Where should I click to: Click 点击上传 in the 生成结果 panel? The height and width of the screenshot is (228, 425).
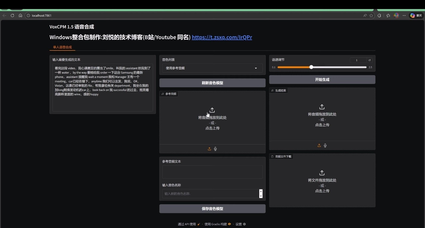322,125
